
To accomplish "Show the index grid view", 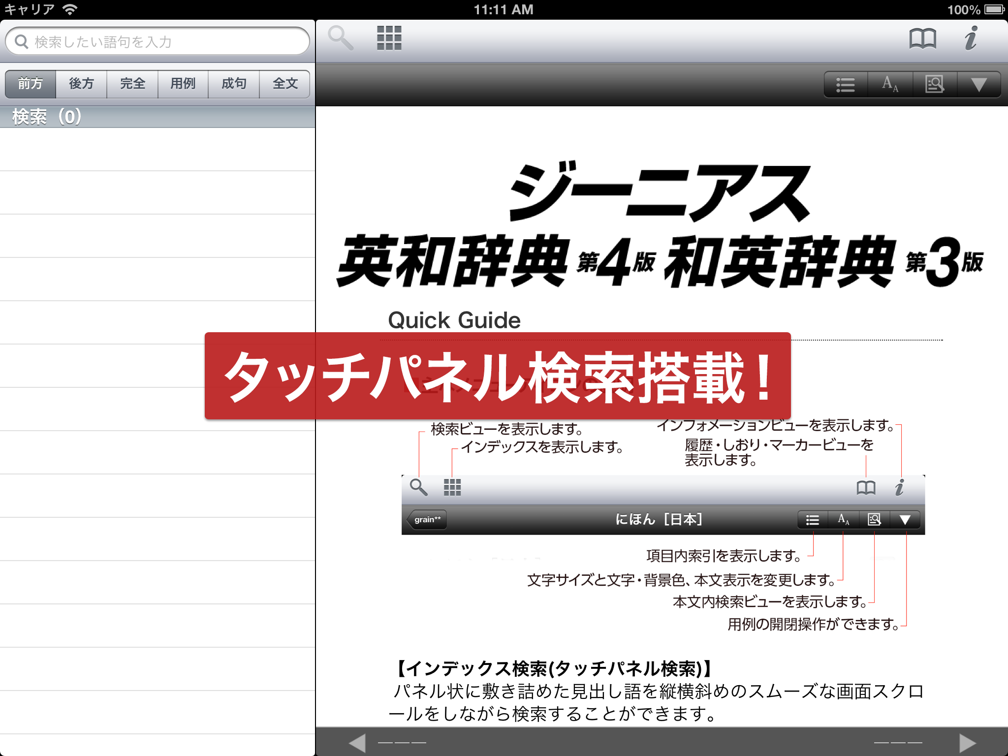I will (x=389, y=38).
